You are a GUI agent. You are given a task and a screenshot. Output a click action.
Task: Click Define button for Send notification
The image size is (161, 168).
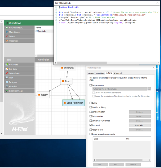pos(140,112)
